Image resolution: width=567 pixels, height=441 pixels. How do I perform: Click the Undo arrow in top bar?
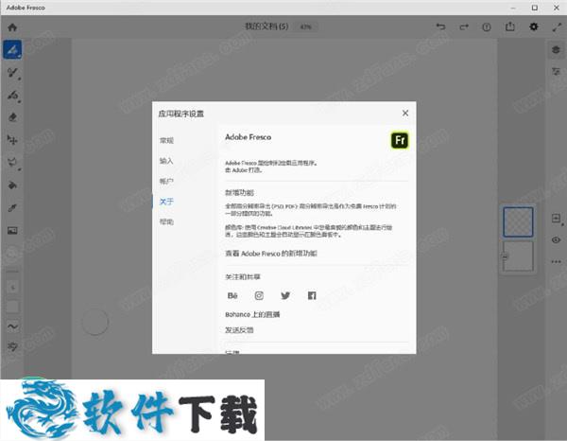[440, 26]
